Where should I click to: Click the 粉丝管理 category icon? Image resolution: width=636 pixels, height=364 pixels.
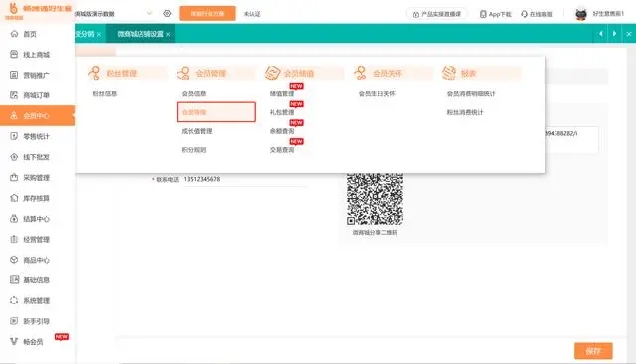95,73
